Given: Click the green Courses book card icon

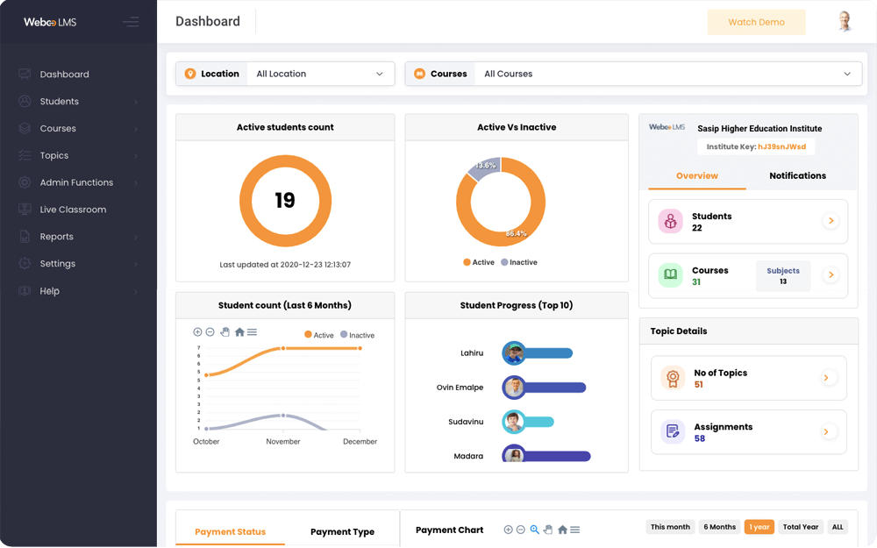Looking at the screenshot, I should 670,274.
